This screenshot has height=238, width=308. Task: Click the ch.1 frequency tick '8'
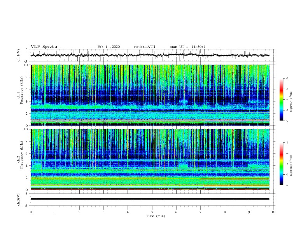[27, 77]
